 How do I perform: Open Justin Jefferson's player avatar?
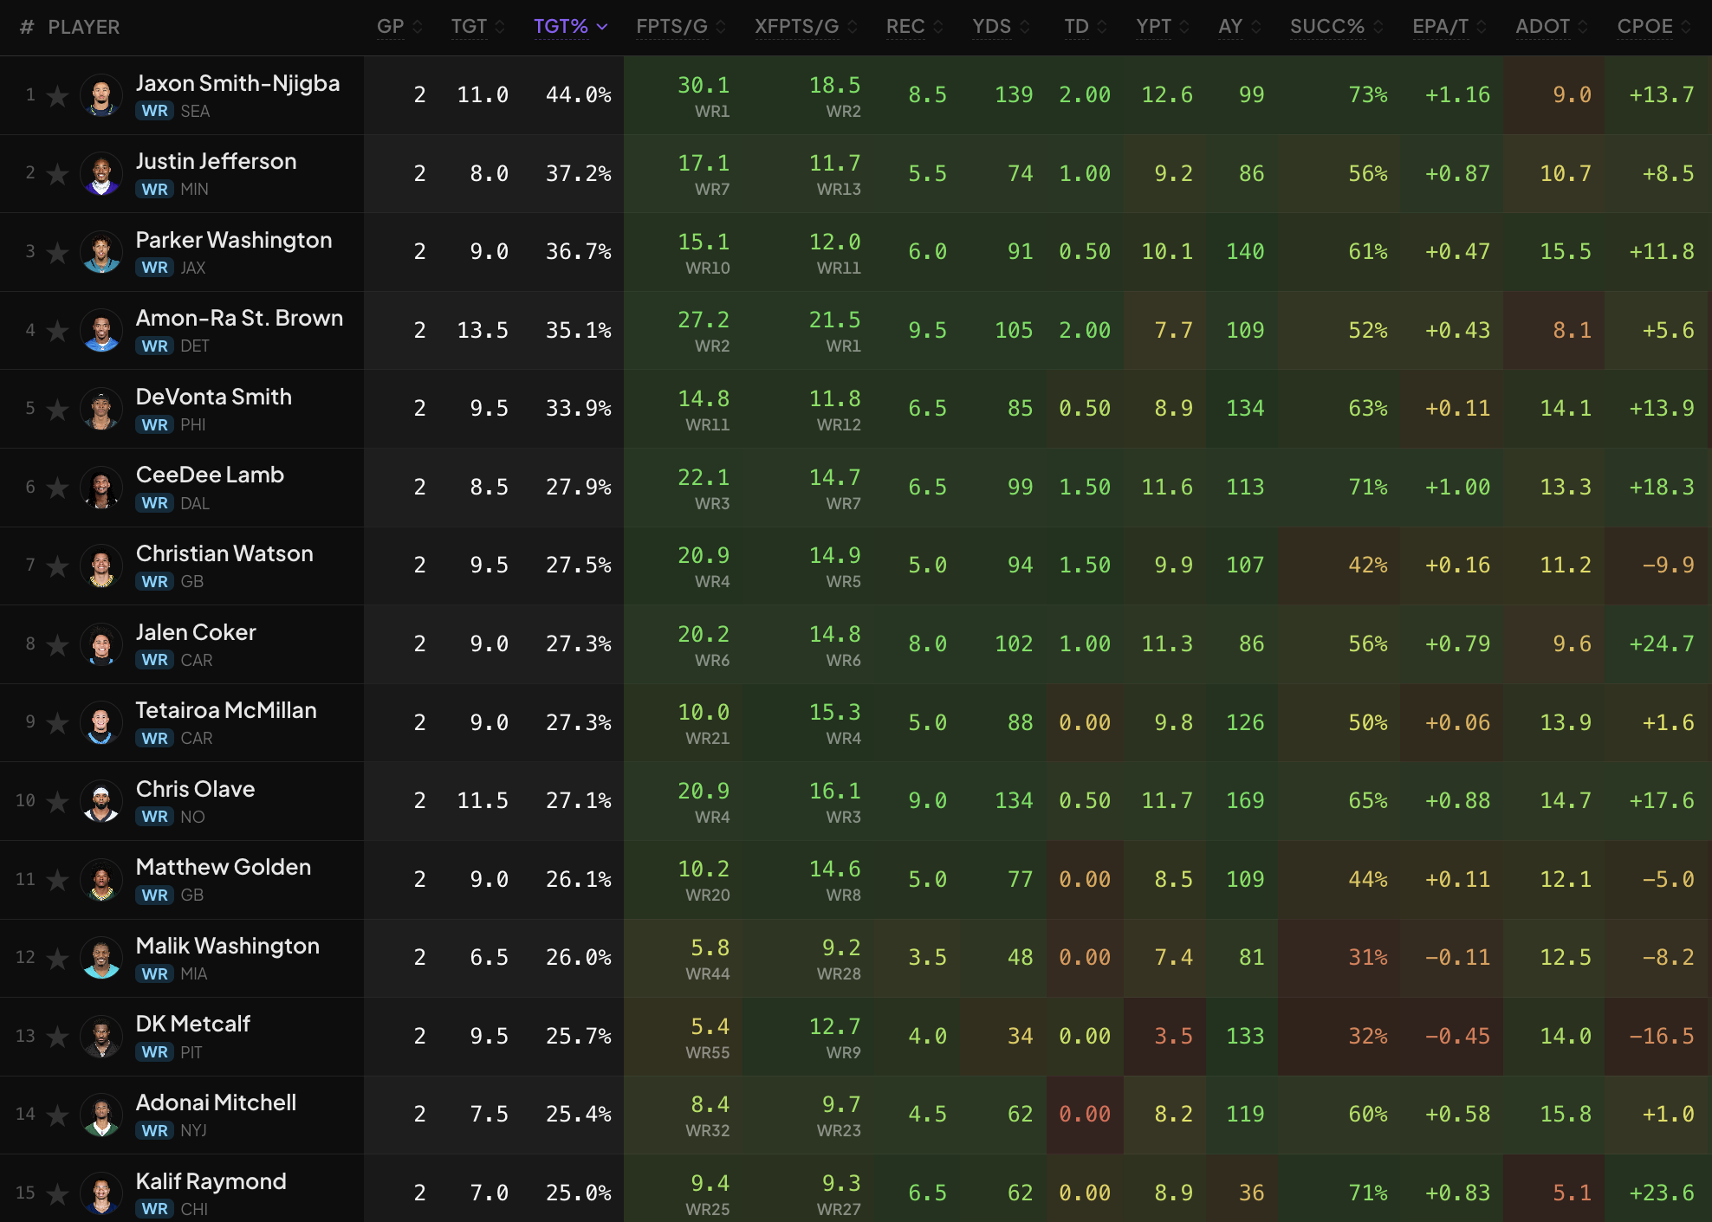click(101, 174)
